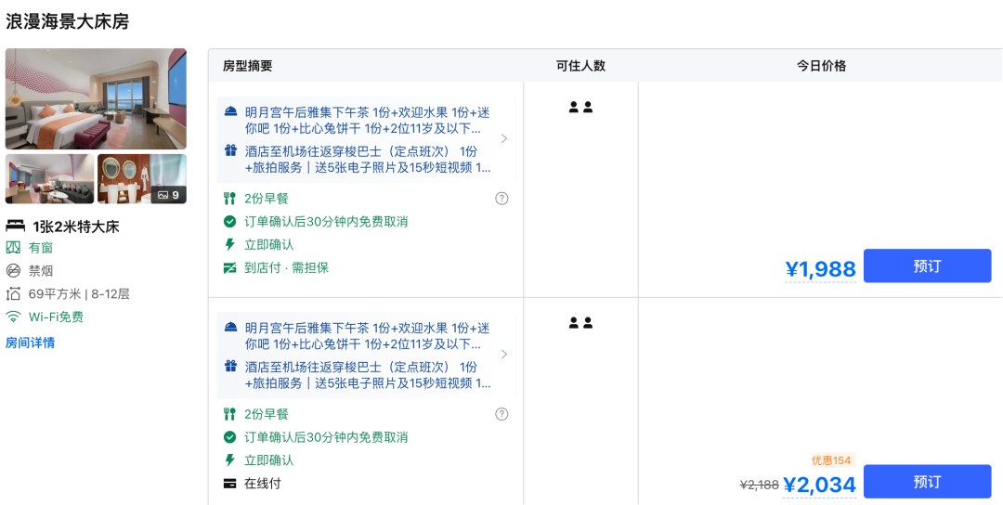Click the 今日价格 column header
Screen dimensions: 1003x505
(x=821, y=66)
